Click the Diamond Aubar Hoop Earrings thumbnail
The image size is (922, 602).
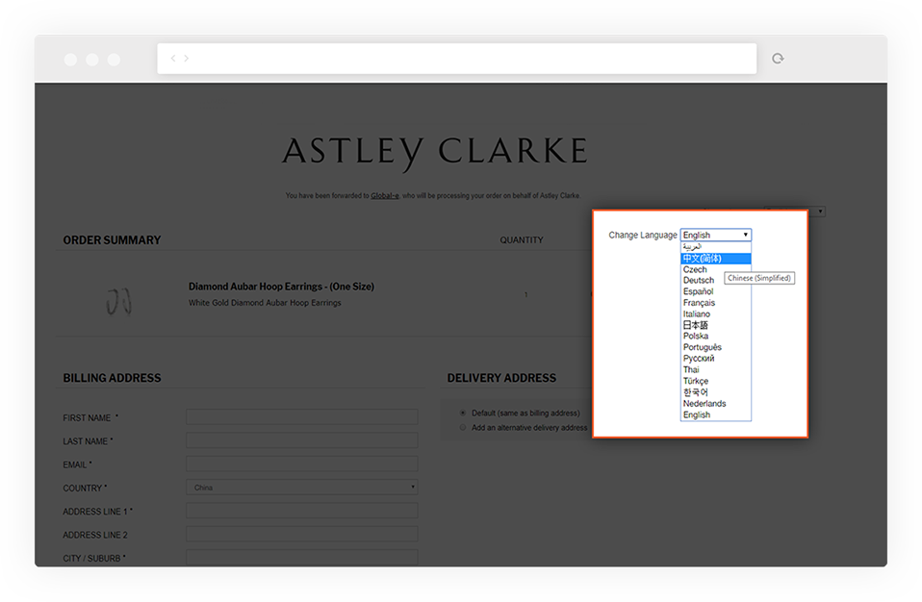tap(118, 301)
